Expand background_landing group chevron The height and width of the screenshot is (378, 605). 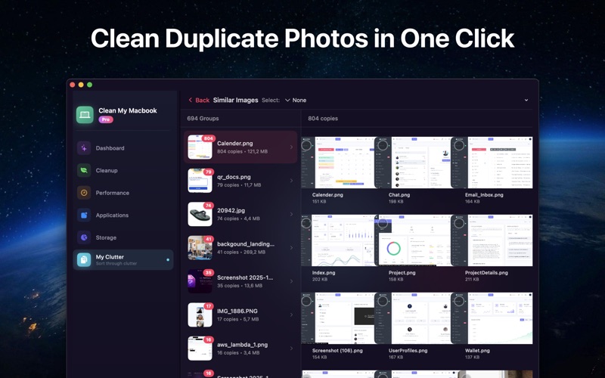(x=291, y=248)
